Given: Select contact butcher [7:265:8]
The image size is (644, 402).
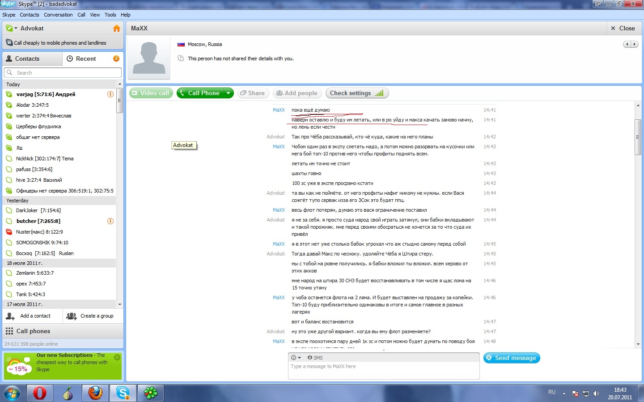Looking at the screenshot, I should tap(59, 221).
